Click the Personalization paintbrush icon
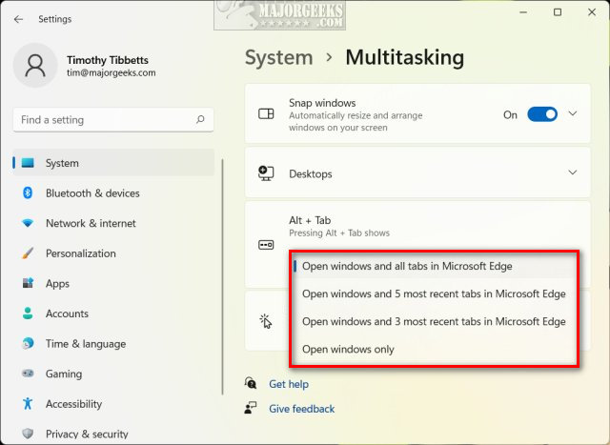The image size is (610, 445). point(28,253)
